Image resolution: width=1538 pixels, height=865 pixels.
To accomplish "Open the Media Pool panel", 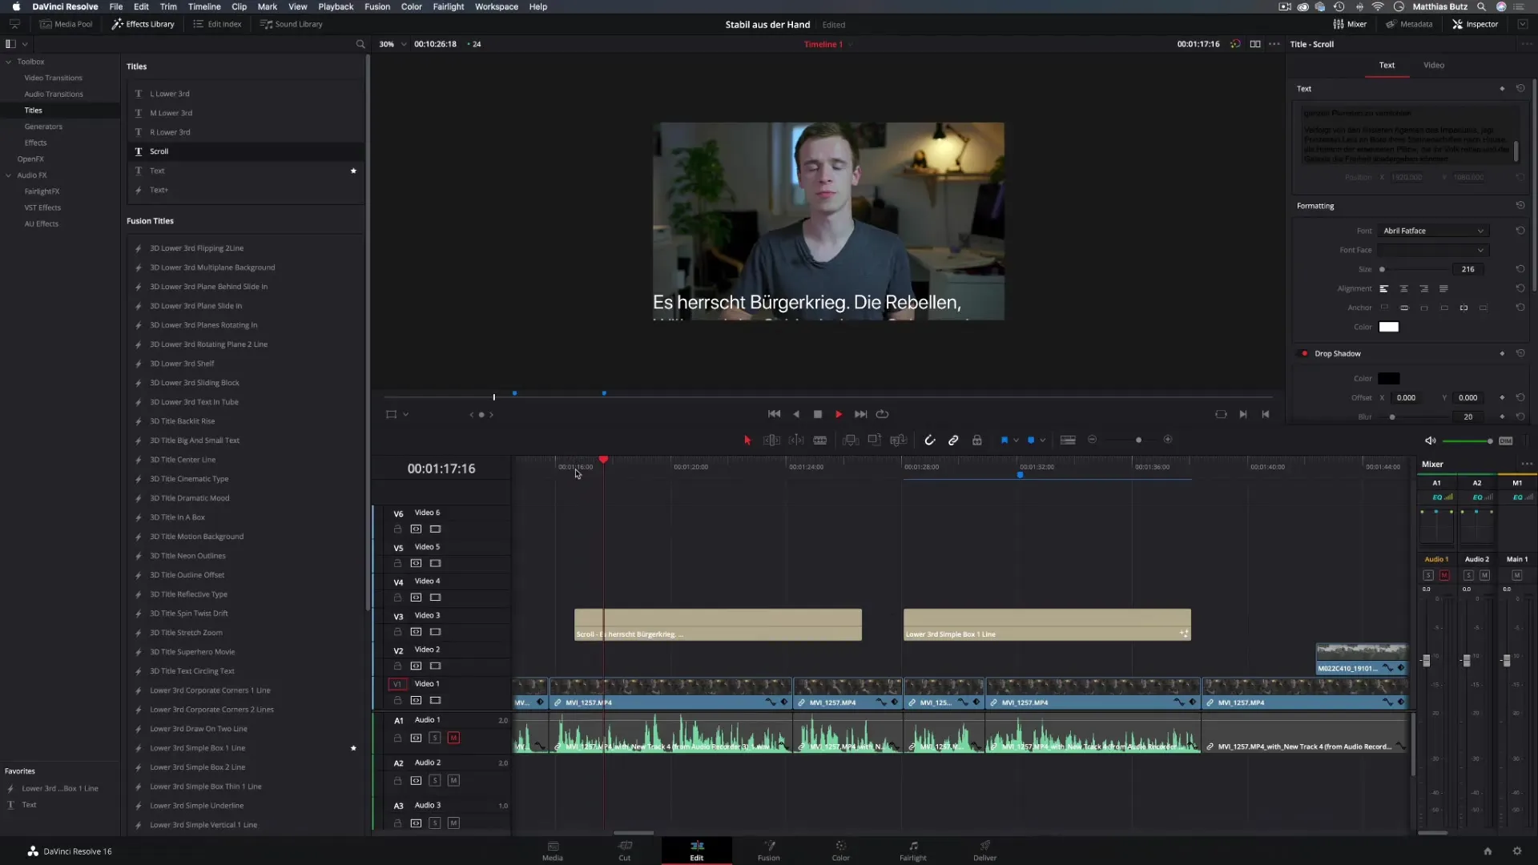I will [x=66, y=24].
